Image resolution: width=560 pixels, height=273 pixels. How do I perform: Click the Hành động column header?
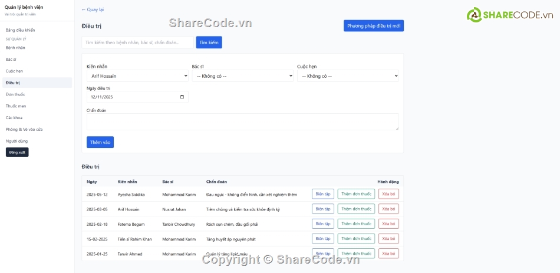coord(388,182)
